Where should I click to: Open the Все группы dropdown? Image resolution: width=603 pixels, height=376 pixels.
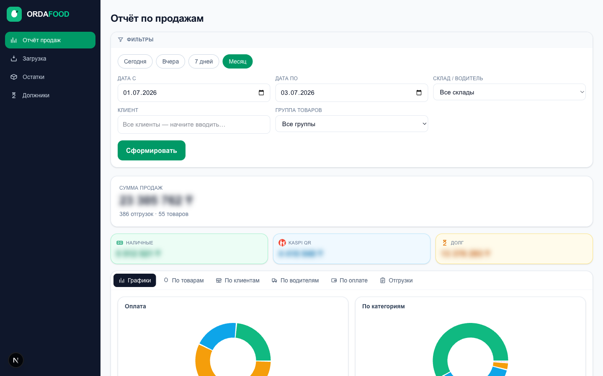coord(352,124)
